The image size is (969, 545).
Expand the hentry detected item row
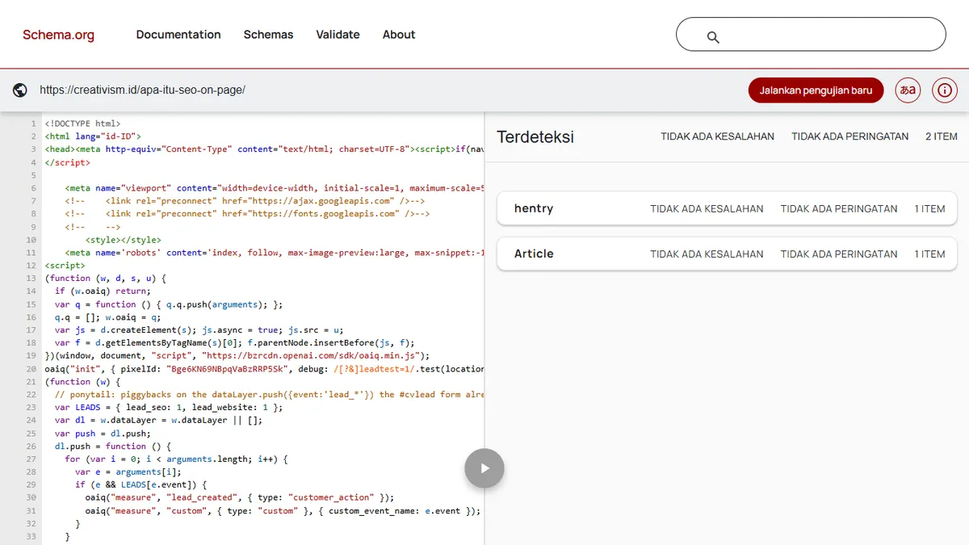[x=727, y=208]
